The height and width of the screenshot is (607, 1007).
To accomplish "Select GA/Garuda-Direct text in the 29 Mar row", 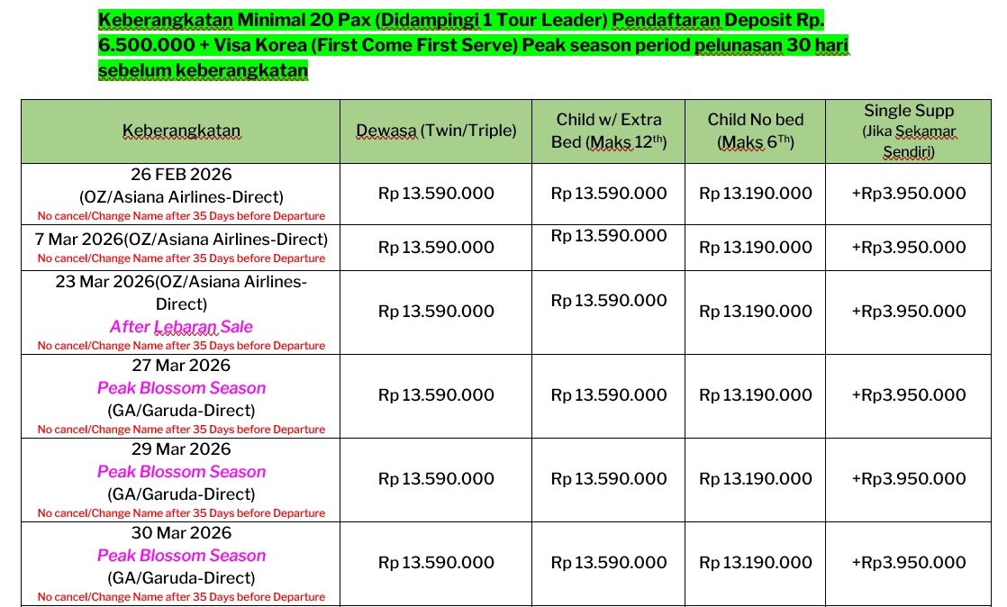I will [181, 494].
